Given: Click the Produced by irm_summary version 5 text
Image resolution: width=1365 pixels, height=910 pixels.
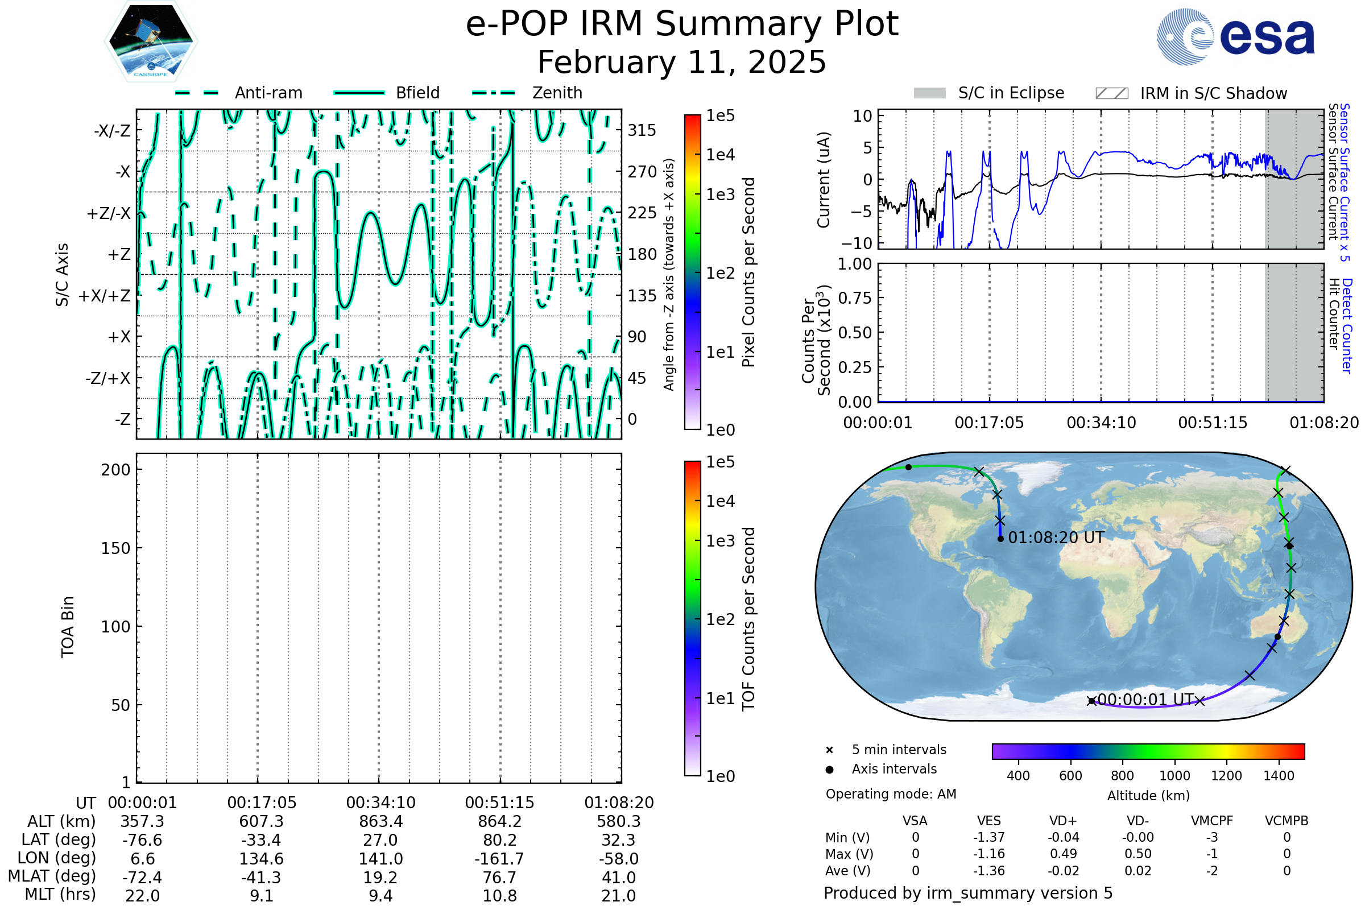Looking at the screenshot, I should coord(968,893).
